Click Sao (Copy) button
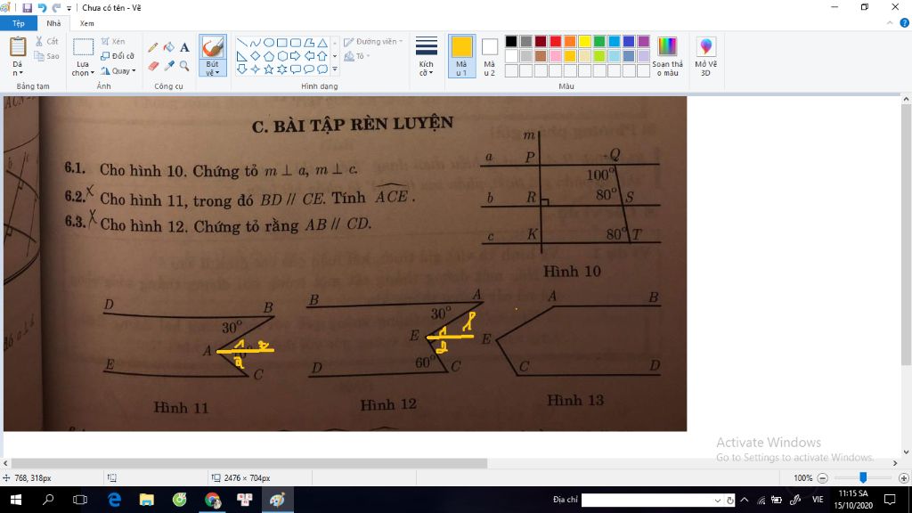 (46, 56)
